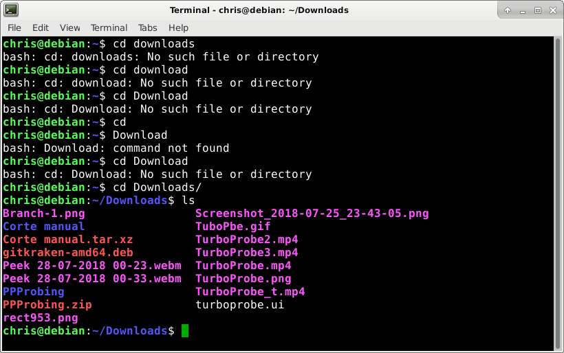Image resolution: width=564 pixels, height=353 pixels.
Task: Maximize the terminal window
Action: click(538, 10)
